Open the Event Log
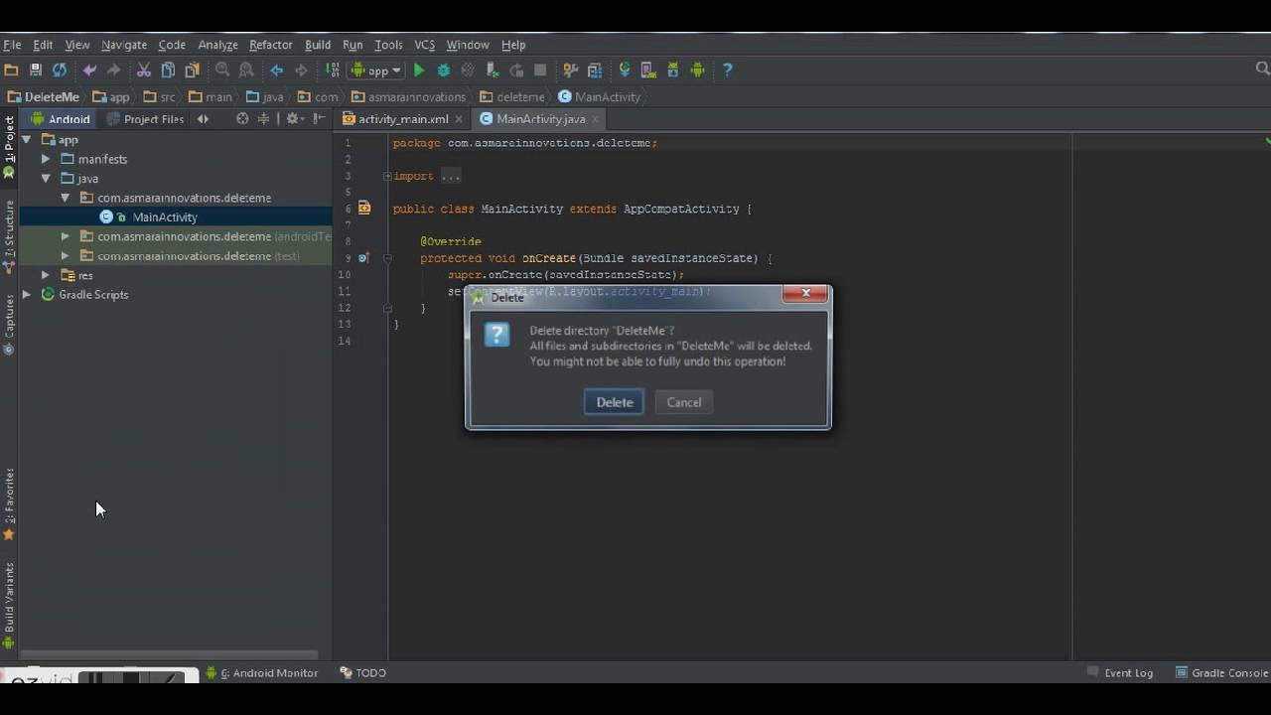 tap(1120, 673)
